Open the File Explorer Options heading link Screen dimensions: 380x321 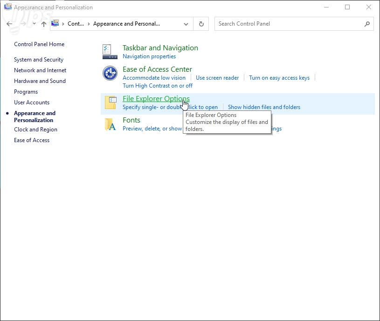click(156, 98)
